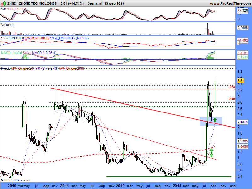The height and width of the screenshot is (189, 252).
Task: Click the green MACD-, señal label
Action: click(11, 53)
